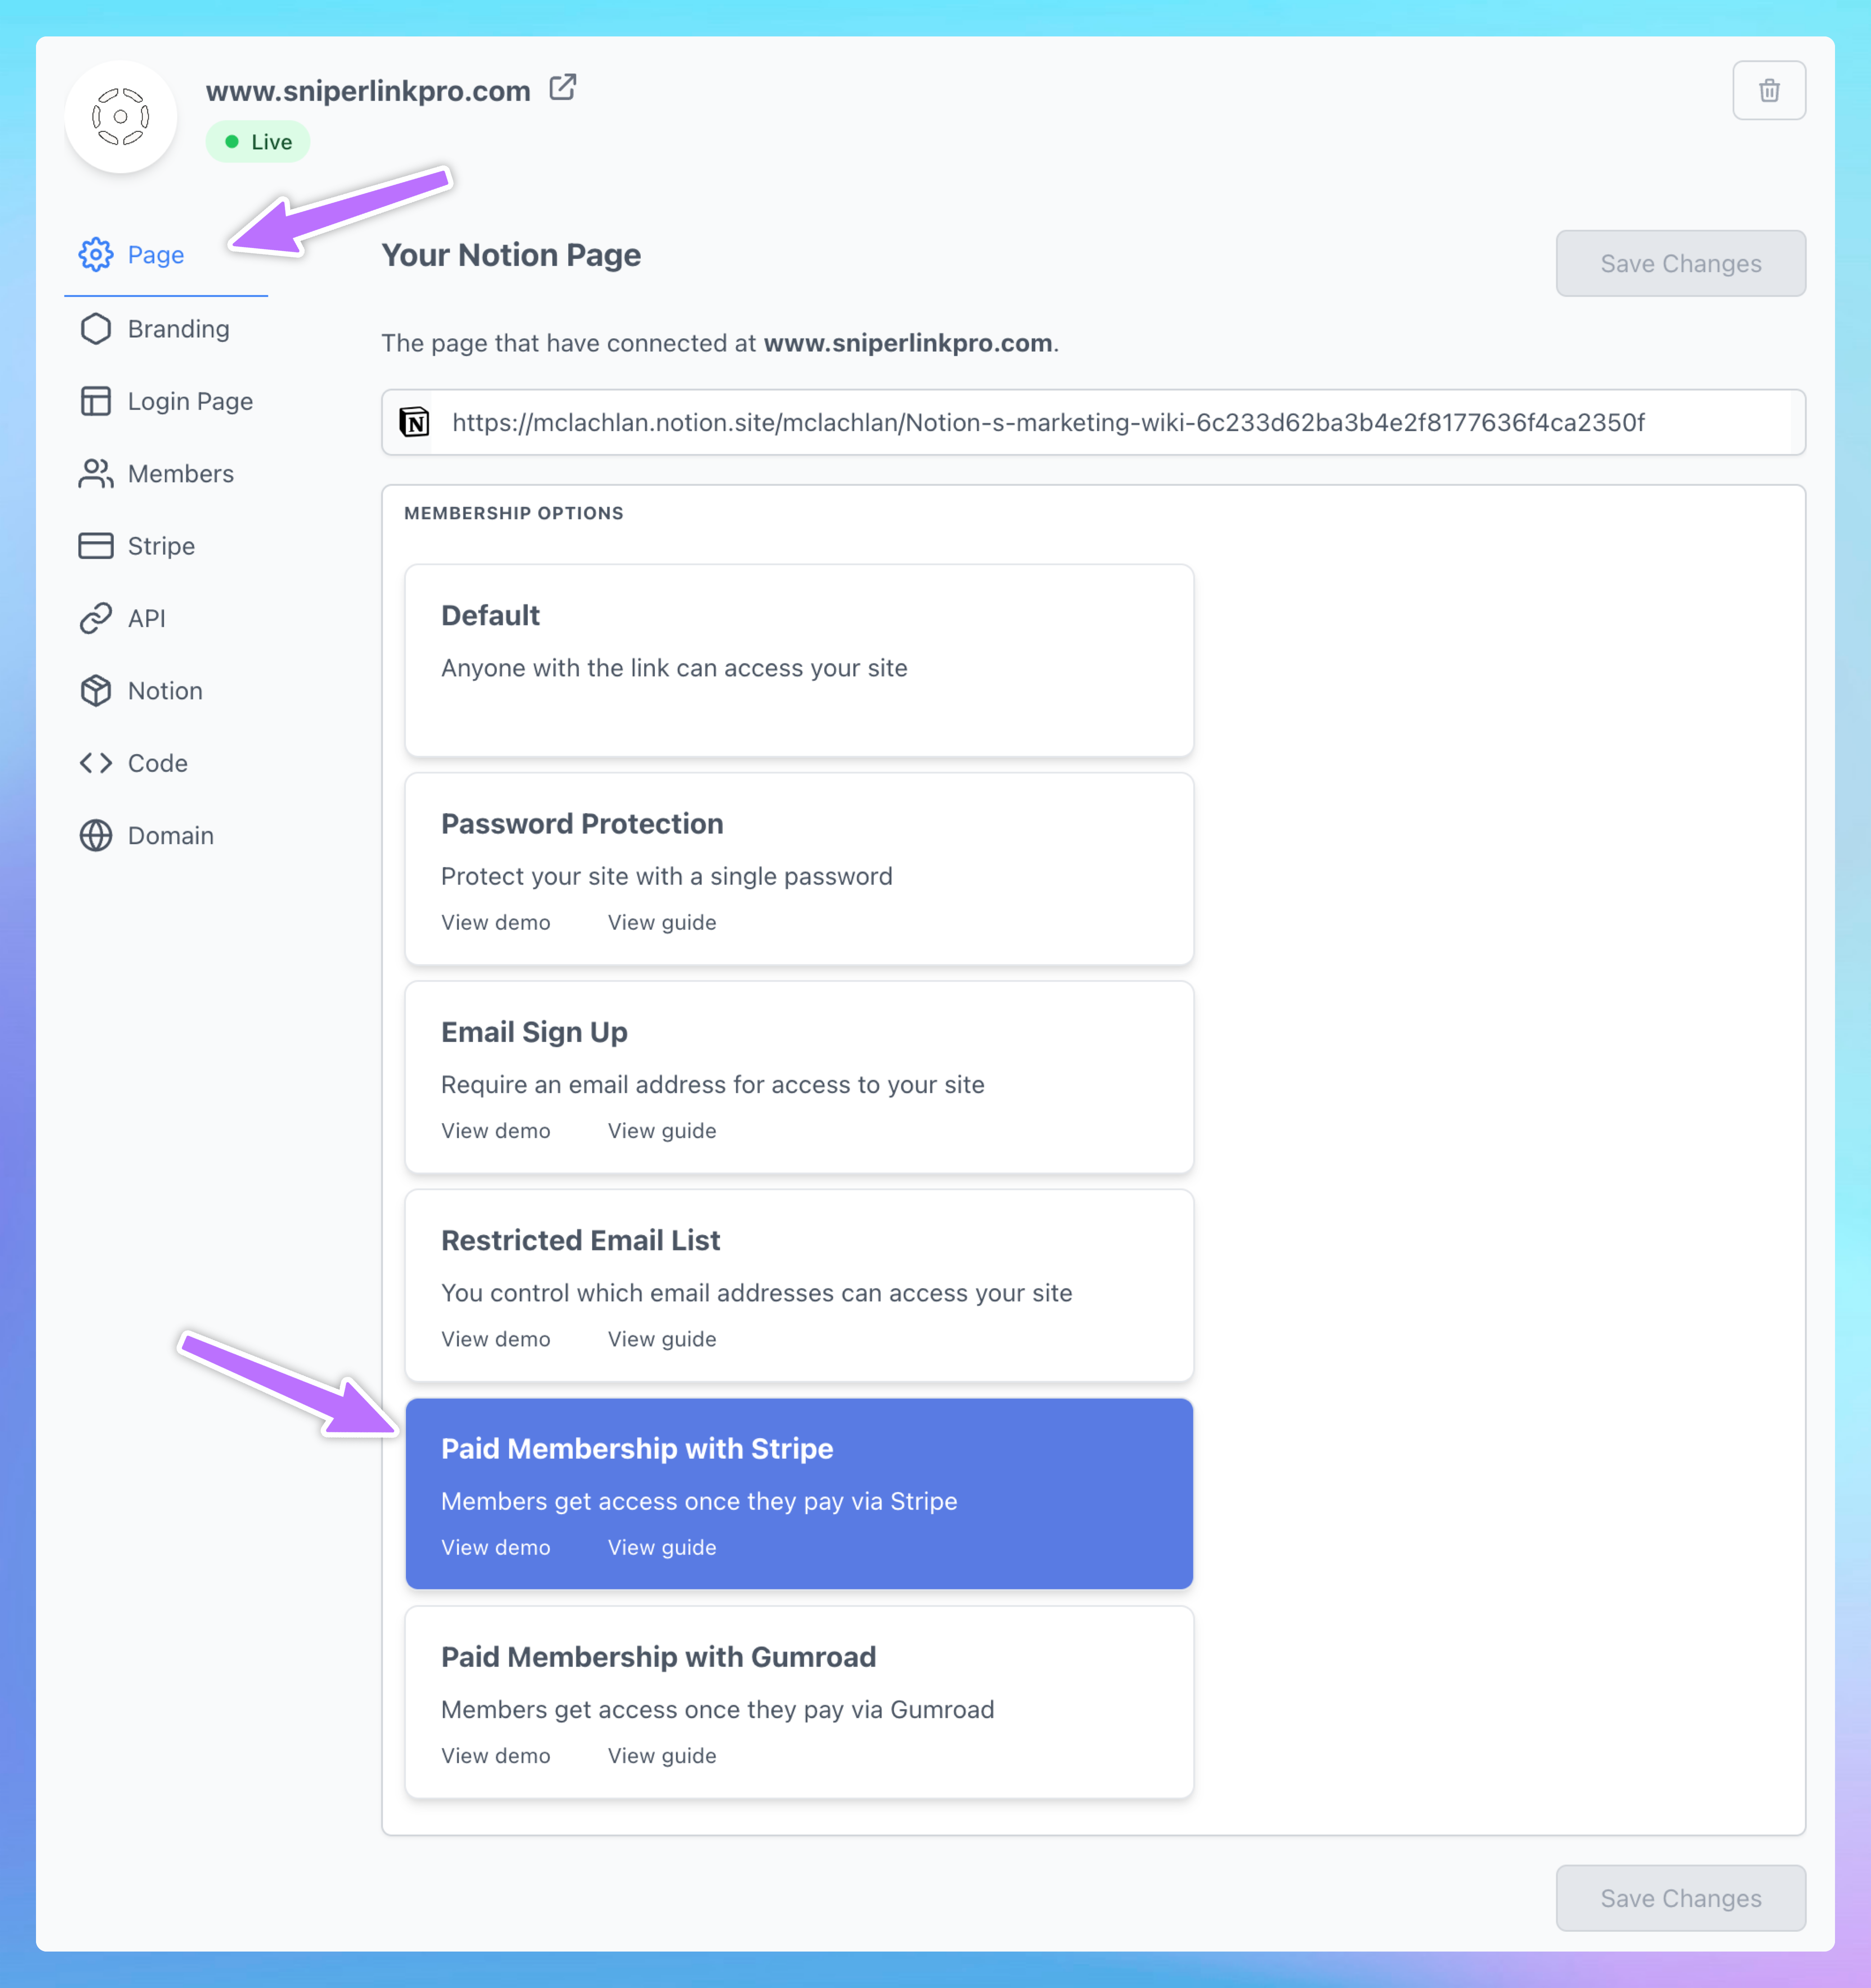The width and height of the screenshot is (1871, 1988).
Task: Open site via external link icon
Action: 563,88
